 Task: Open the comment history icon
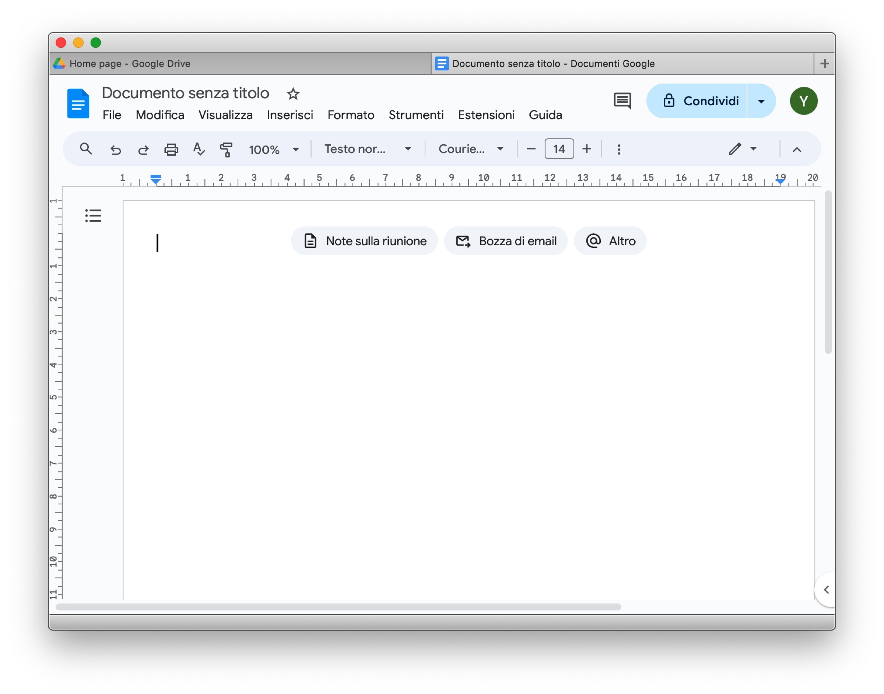(x=622, y=101)
